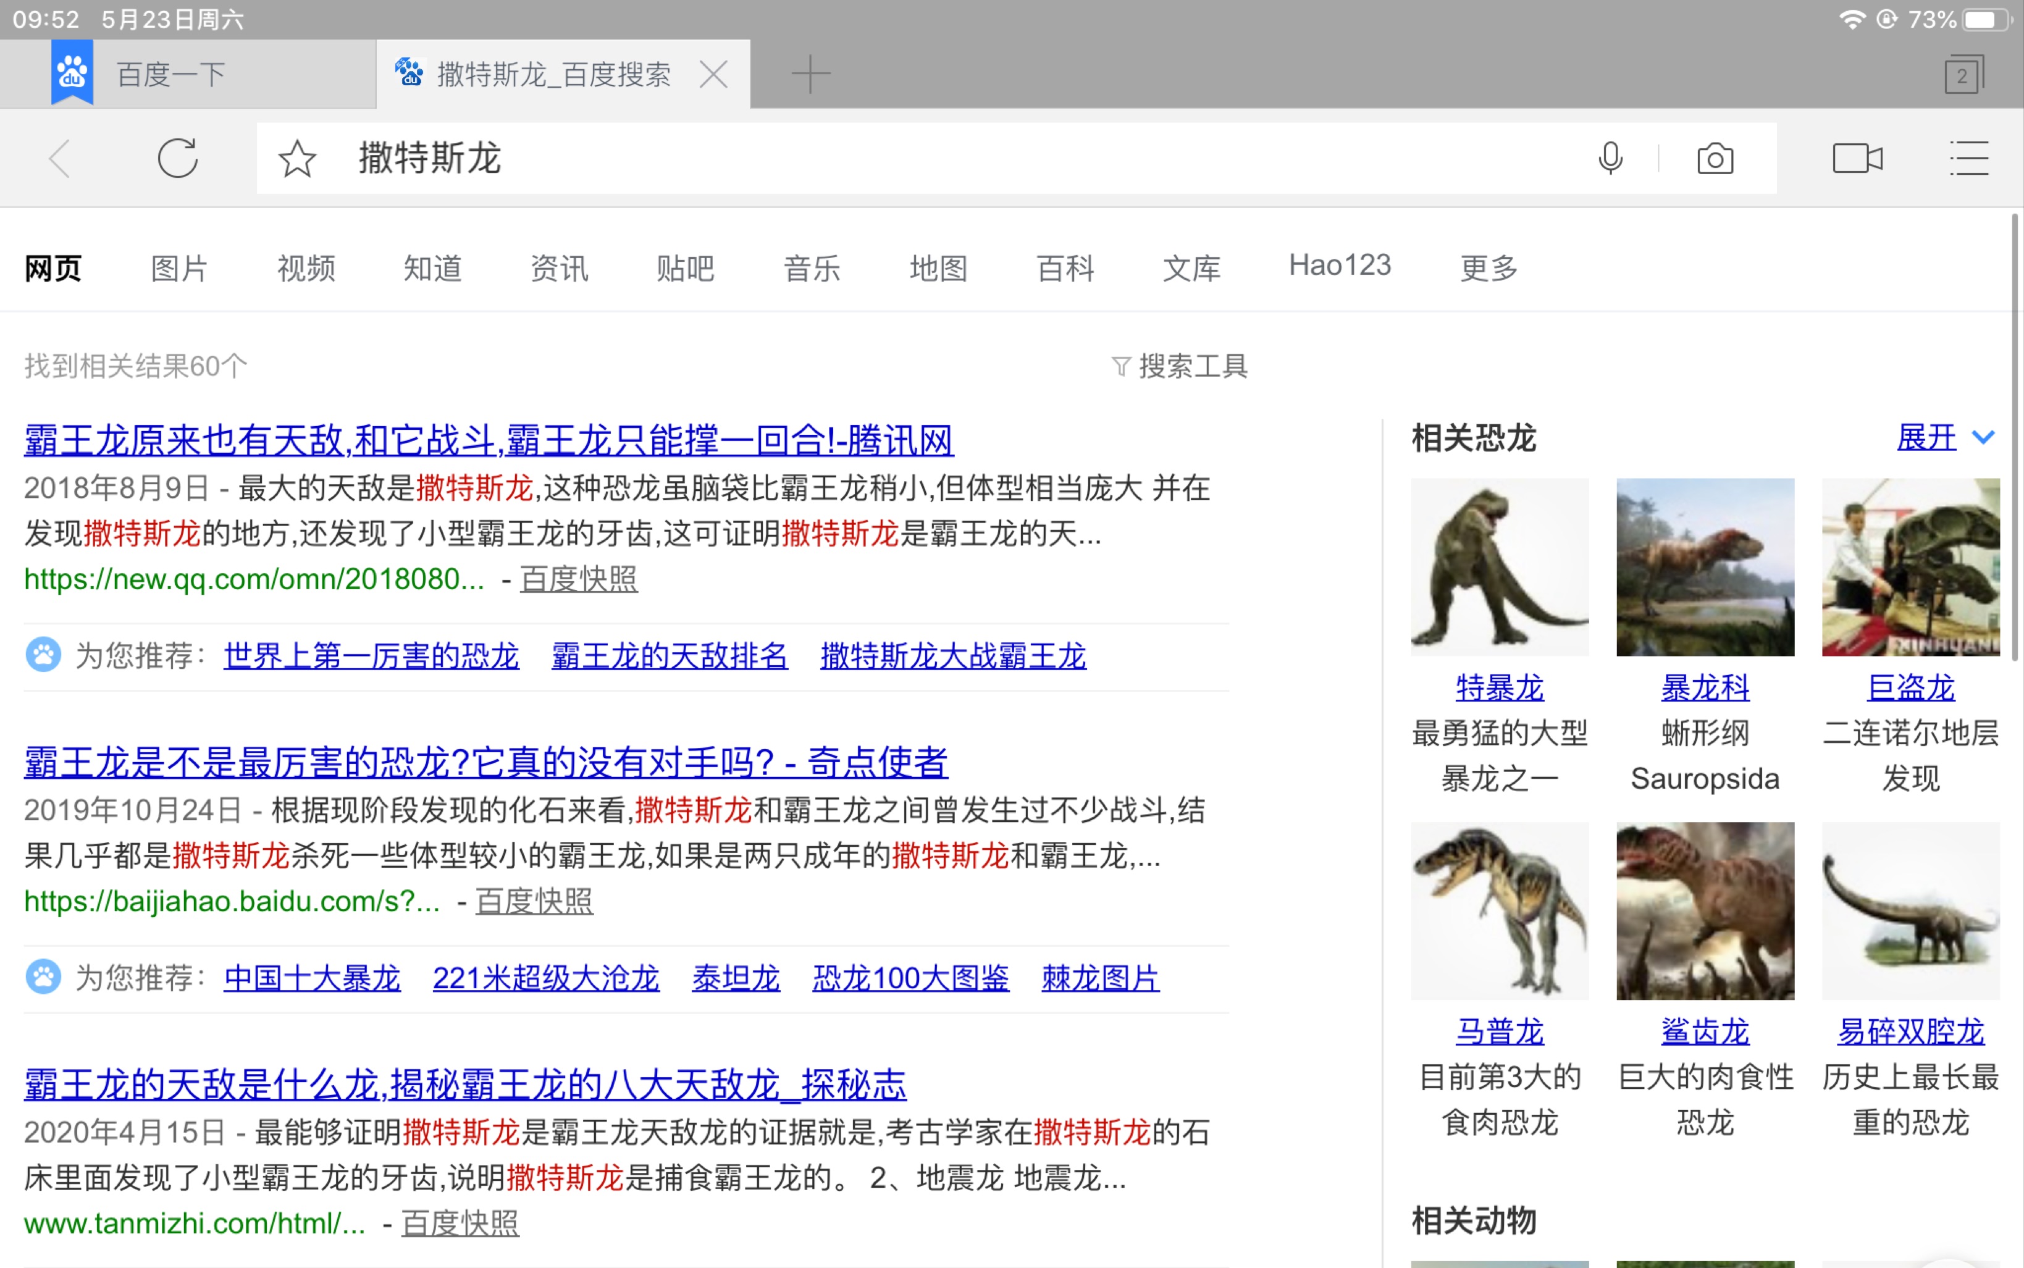Close the 撒特斯龙_百度搜索 tab
Screen dimensions: 2024x1268
(x=713, y=75)
